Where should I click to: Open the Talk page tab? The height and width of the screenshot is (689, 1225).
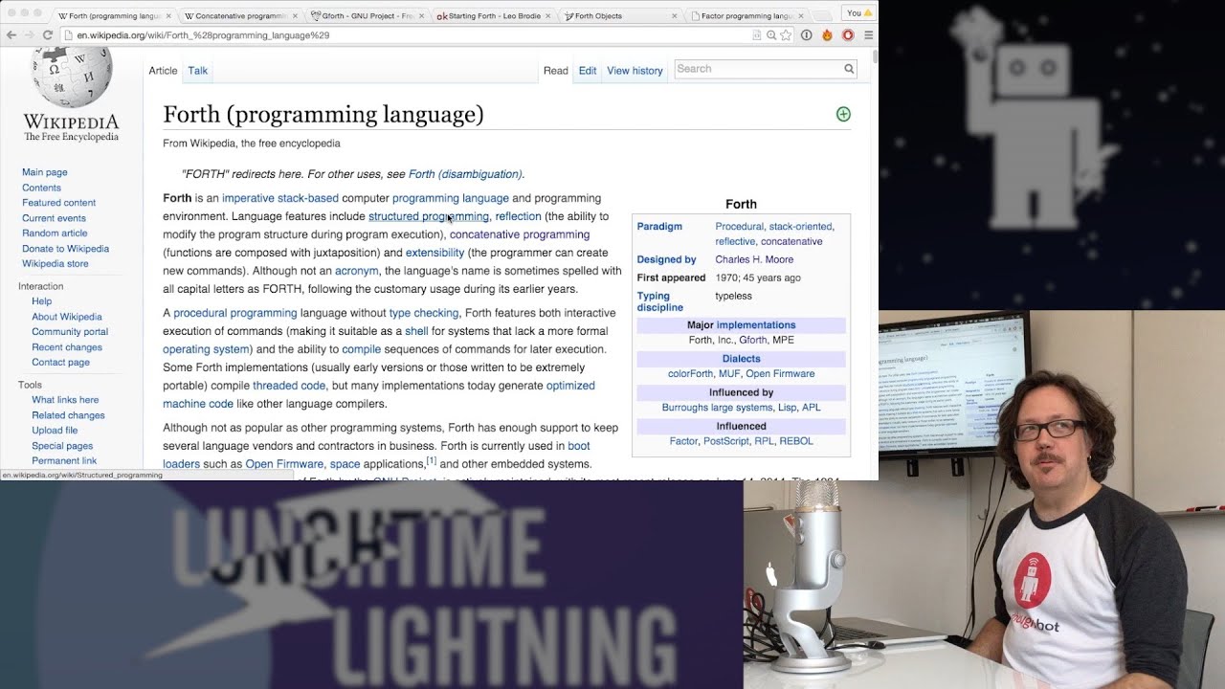(197, 70)
